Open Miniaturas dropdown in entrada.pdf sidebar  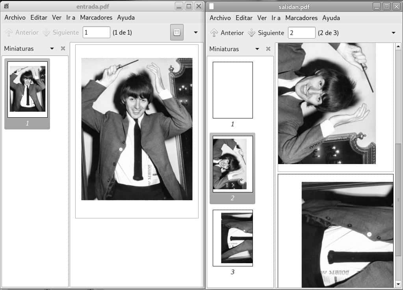tap(52, 48)
